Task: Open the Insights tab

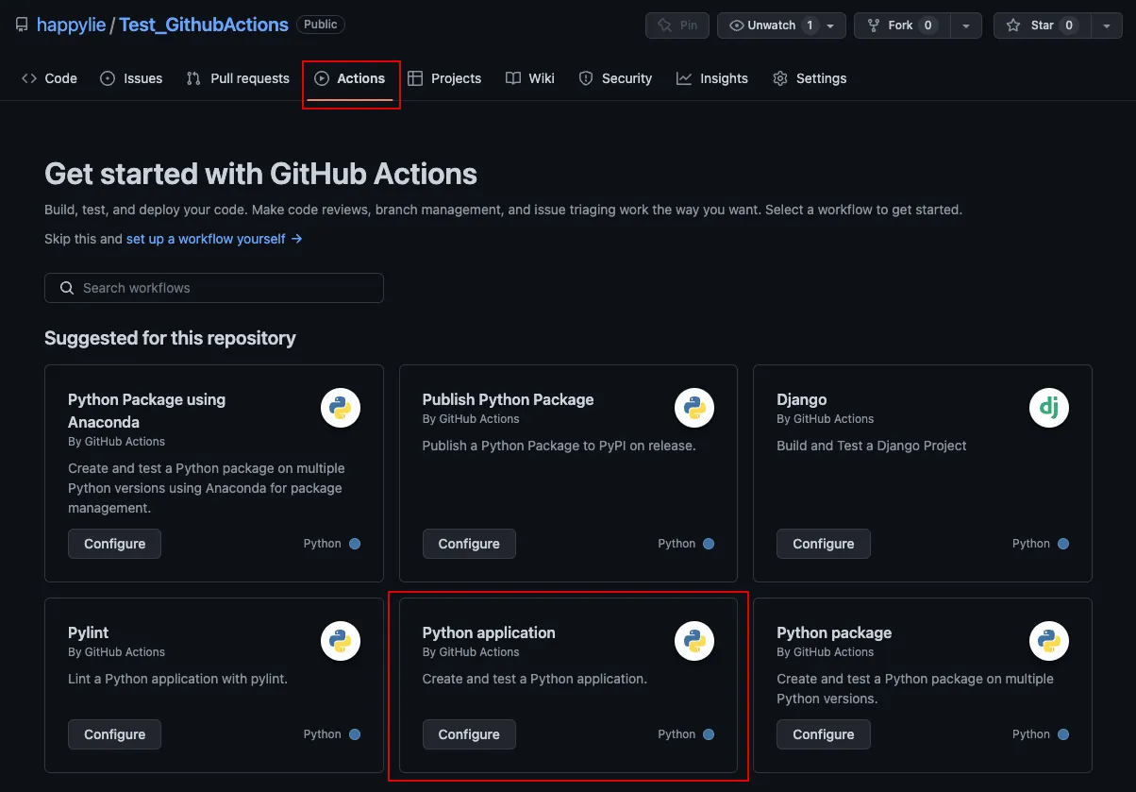Action: tap(712, 78)
